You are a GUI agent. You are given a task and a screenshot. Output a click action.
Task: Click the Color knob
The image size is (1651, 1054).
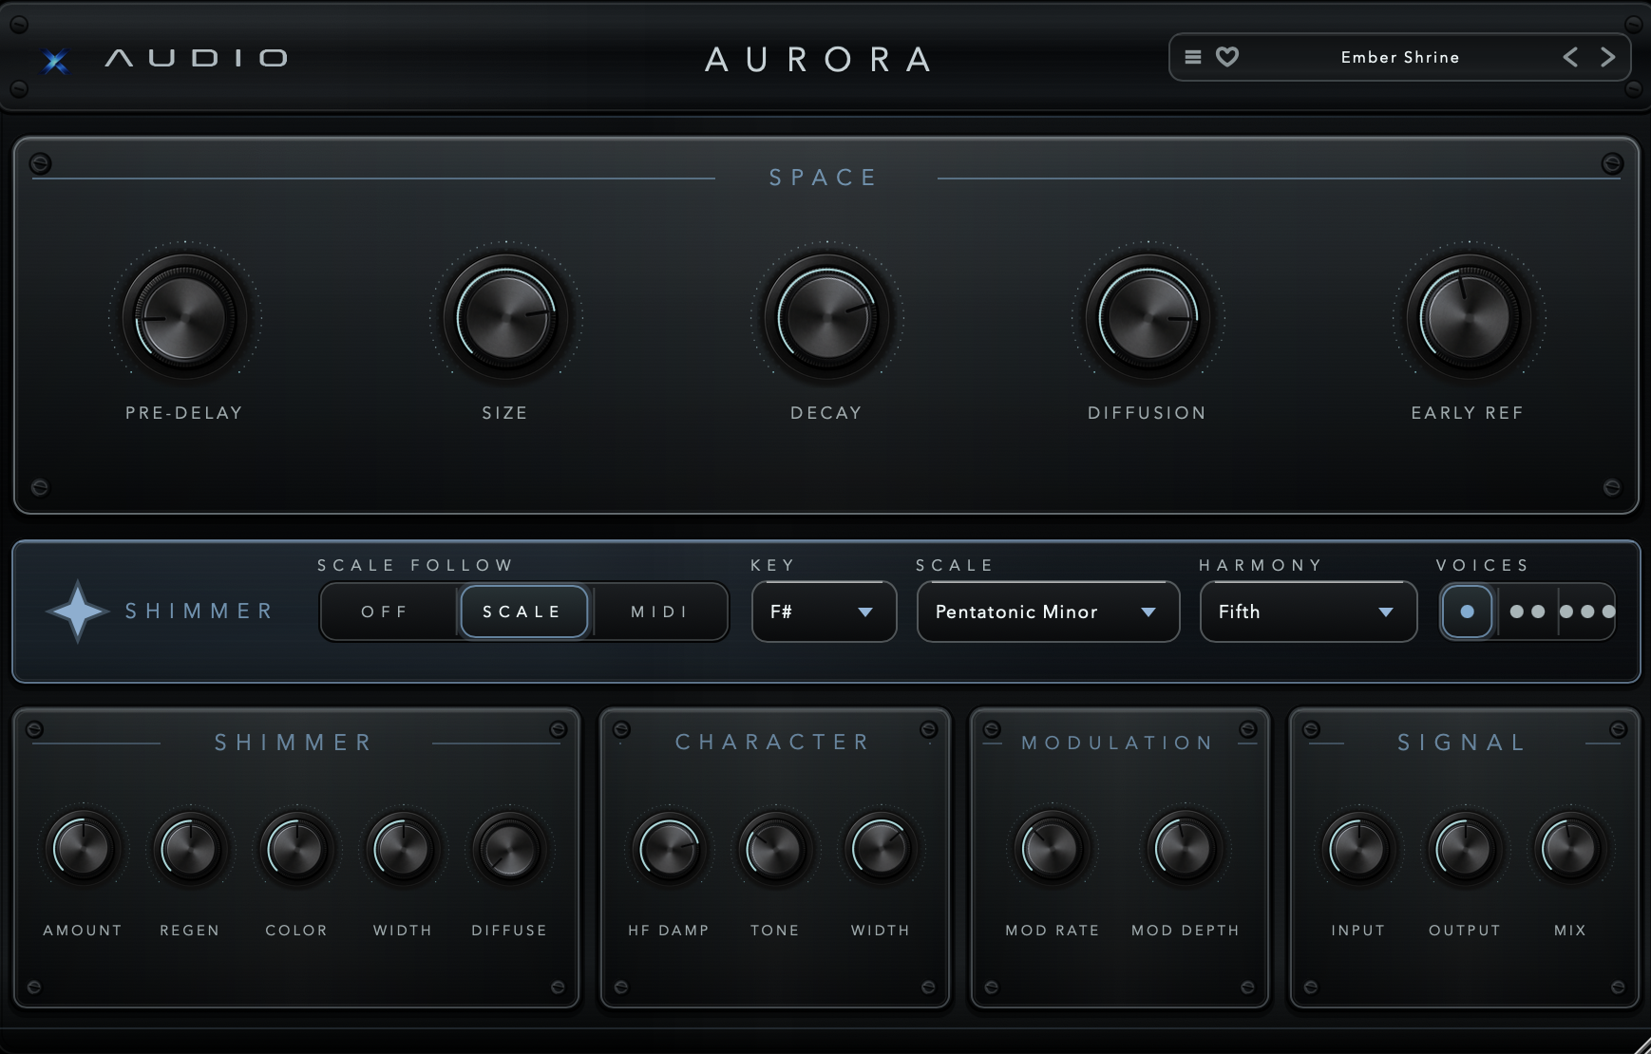pos(296,848)
